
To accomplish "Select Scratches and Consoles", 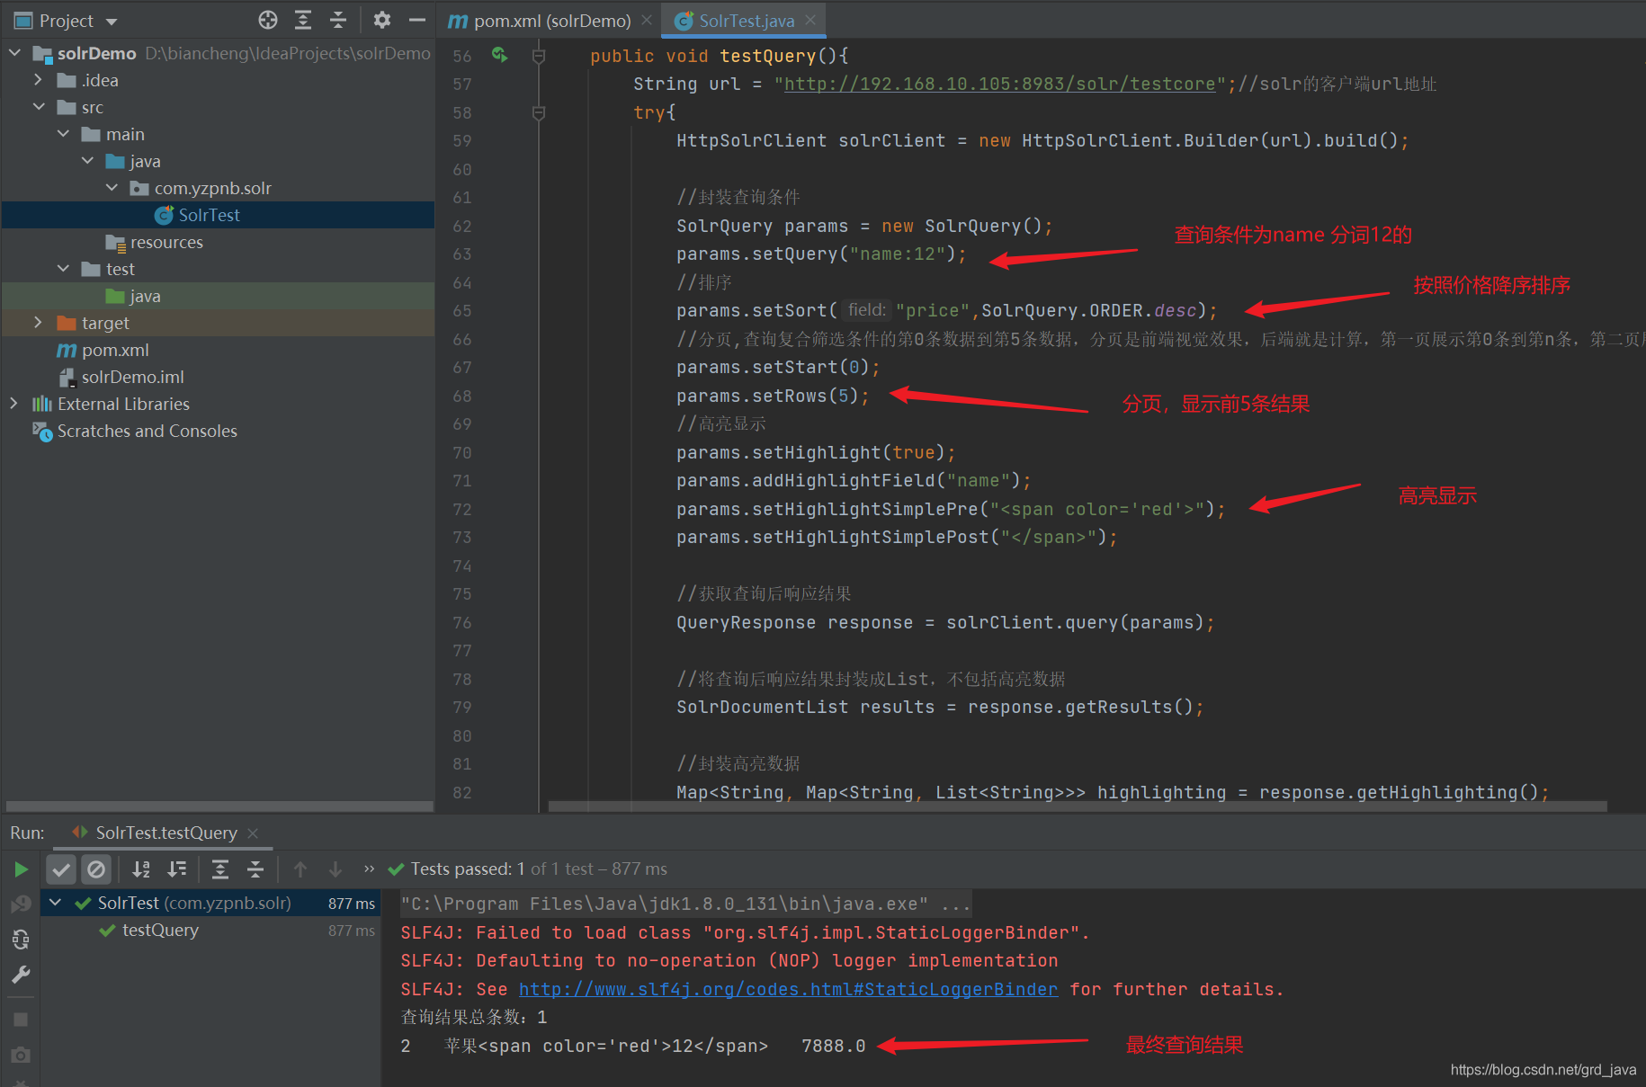I will [147, 431].
